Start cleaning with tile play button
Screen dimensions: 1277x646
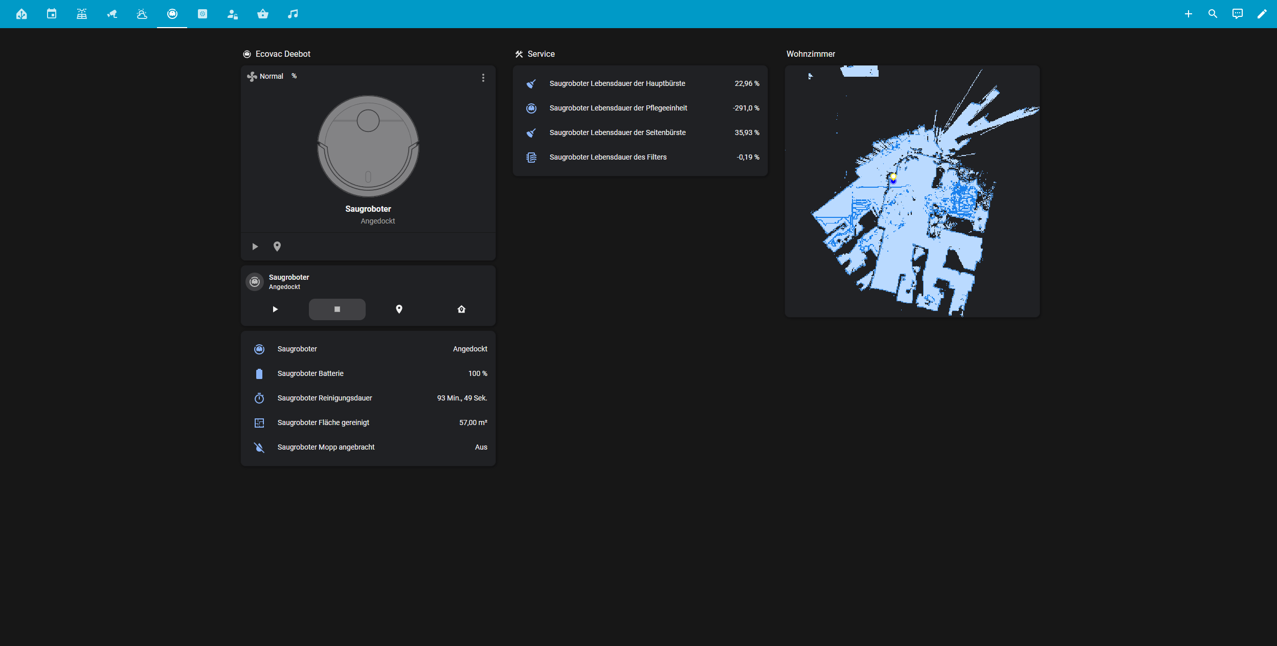tap(275, 309)
